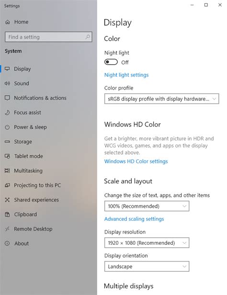Screen dimensions: 227x295
Task: Click the search magnifier icon
Action: coord(88,37)
